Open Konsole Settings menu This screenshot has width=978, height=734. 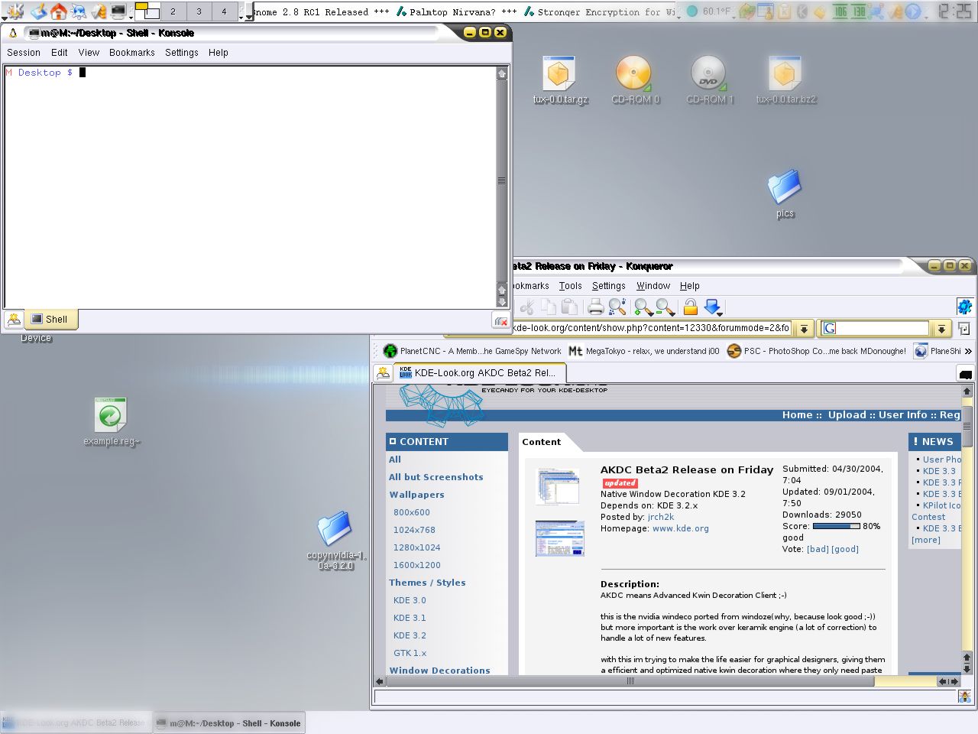click(x=182, y=53)
